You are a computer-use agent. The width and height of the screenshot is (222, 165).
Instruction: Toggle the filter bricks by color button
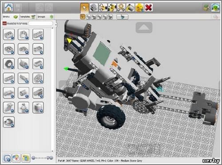point(16,158)
